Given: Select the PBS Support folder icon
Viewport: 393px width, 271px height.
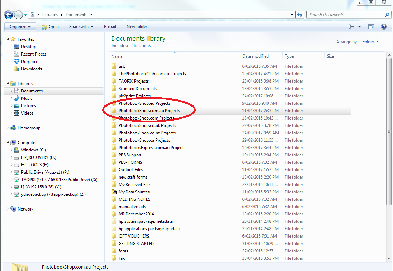Looking at the screenshot, I should click(x=114, y=155).
